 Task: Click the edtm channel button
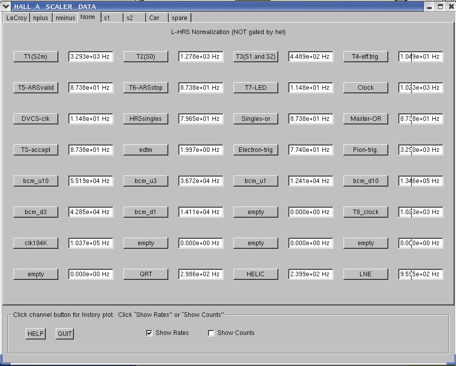pyautogui.click(x=146, y=150)
